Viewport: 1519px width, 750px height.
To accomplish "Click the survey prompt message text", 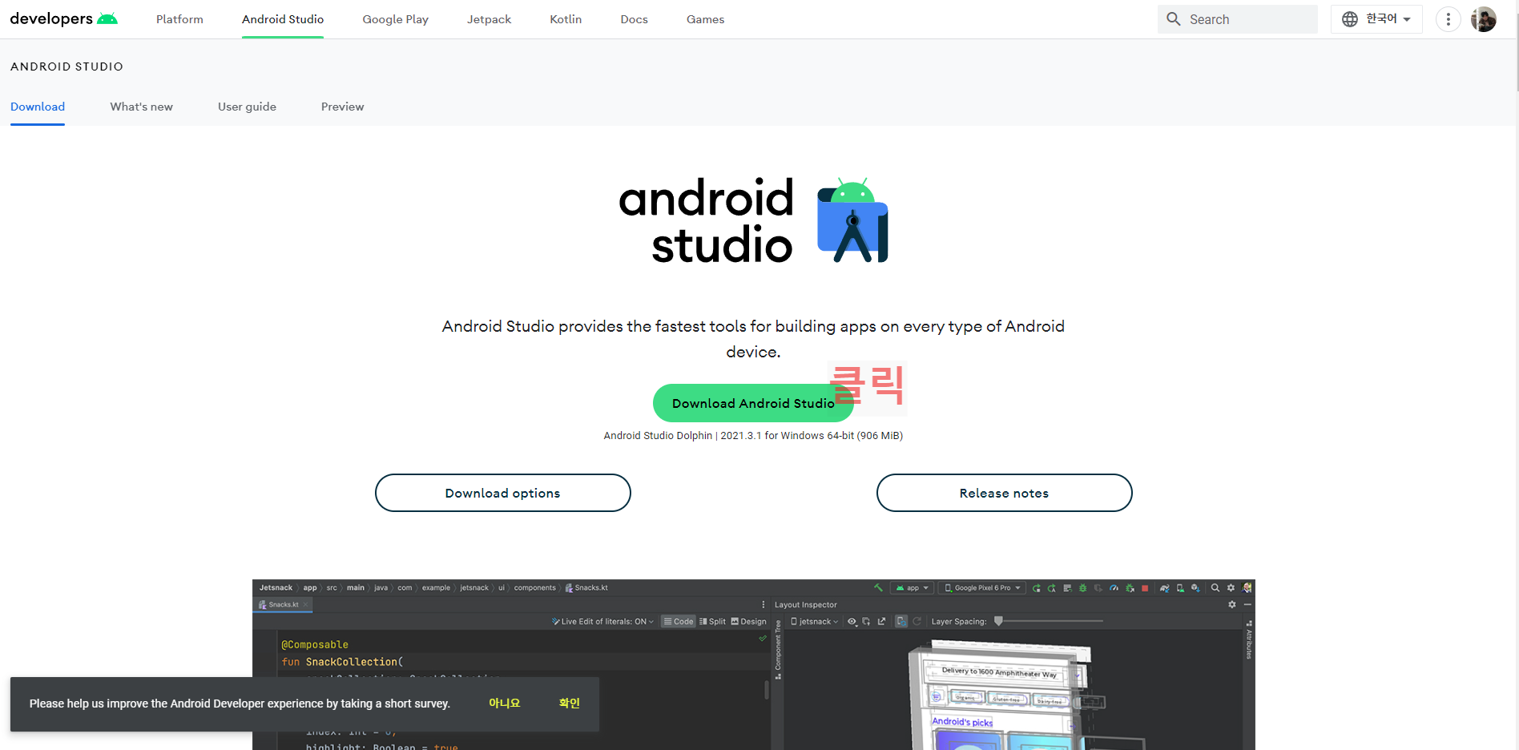I will coord(240,704).
